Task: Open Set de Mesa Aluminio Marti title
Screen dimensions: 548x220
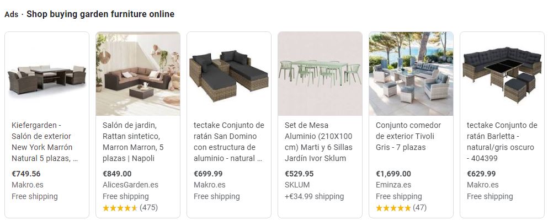Action: [319, 142]
